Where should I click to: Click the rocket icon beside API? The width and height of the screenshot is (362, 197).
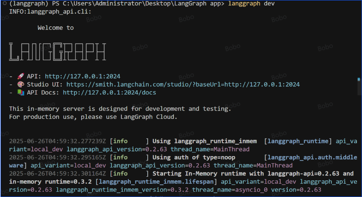point(21,76)
